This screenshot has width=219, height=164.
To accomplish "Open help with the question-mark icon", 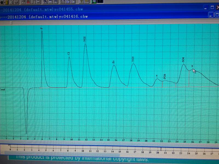I will 81,1.
